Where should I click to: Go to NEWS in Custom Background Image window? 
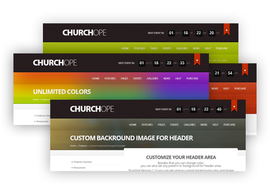pos(204,125)
